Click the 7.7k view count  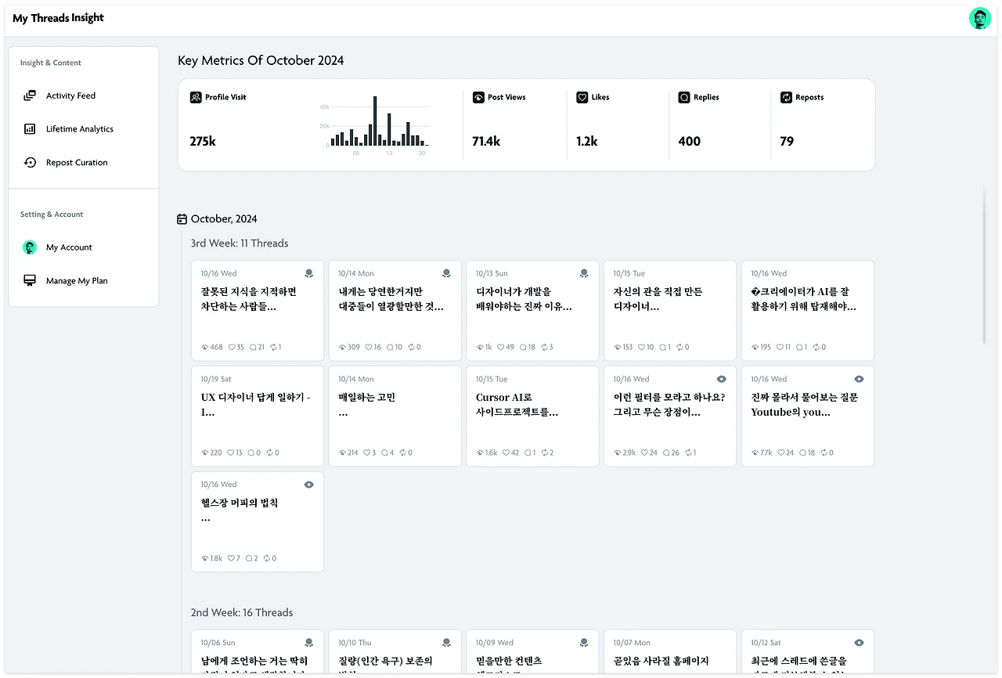766,453
